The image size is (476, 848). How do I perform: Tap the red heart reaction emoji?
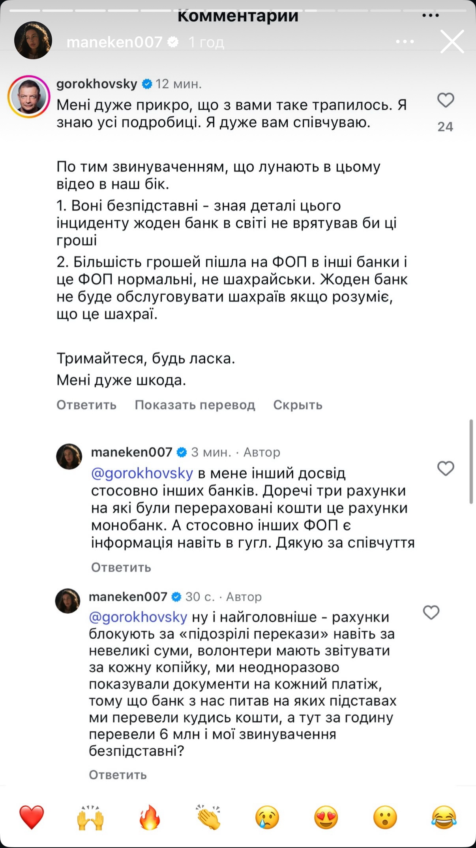(32, 817)
